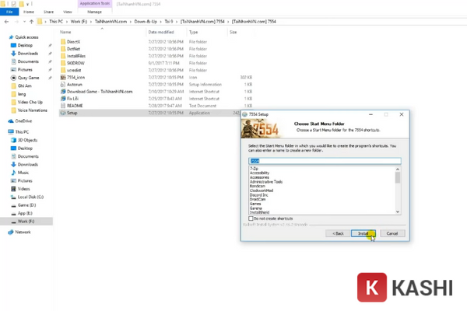Viewport: 467px width, 311px height.
Task: Click the Start Menu folder name field
Action: 323,160
